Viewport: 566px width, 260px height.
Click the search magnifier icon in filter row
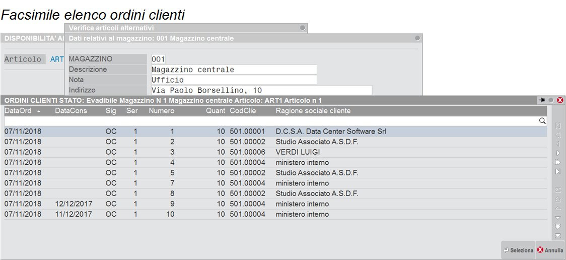click(542, 121)
